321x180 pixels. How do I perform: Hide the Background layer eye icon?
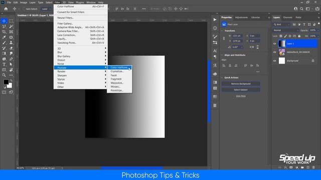click(274, 61)
